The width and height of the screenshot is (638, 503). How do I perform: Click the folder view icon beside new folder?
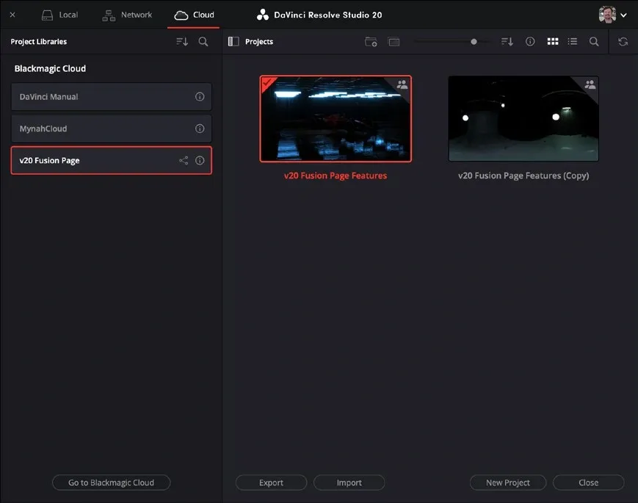click(394, 42)
